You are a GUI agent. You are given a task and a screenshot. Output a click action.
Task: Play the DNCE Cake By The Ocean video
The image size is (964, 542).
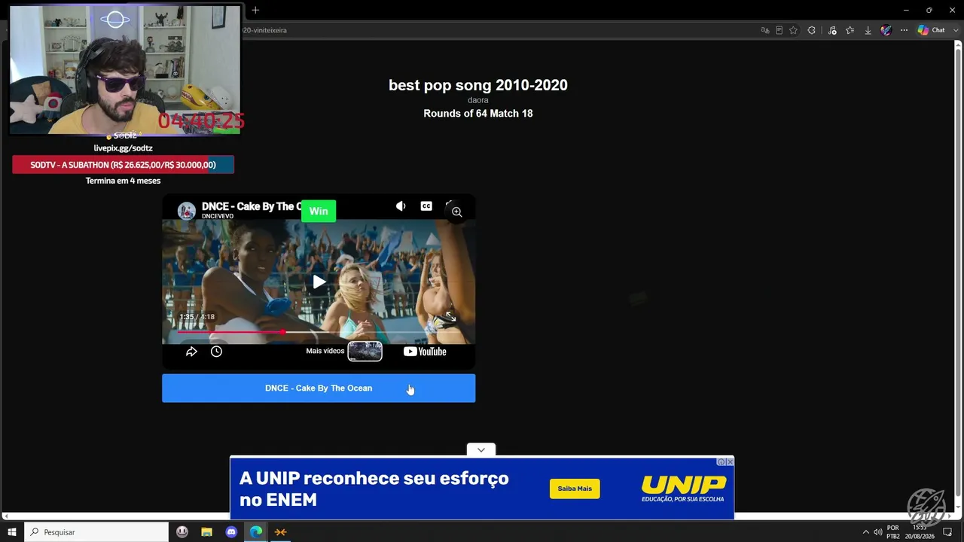(319, 282)
